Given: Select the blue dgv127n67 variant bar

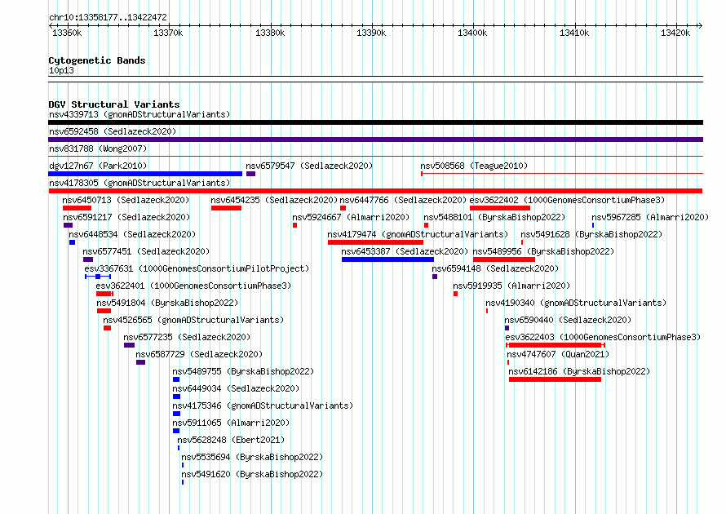Looking at the screenshot, I should [x=145, y=174].
